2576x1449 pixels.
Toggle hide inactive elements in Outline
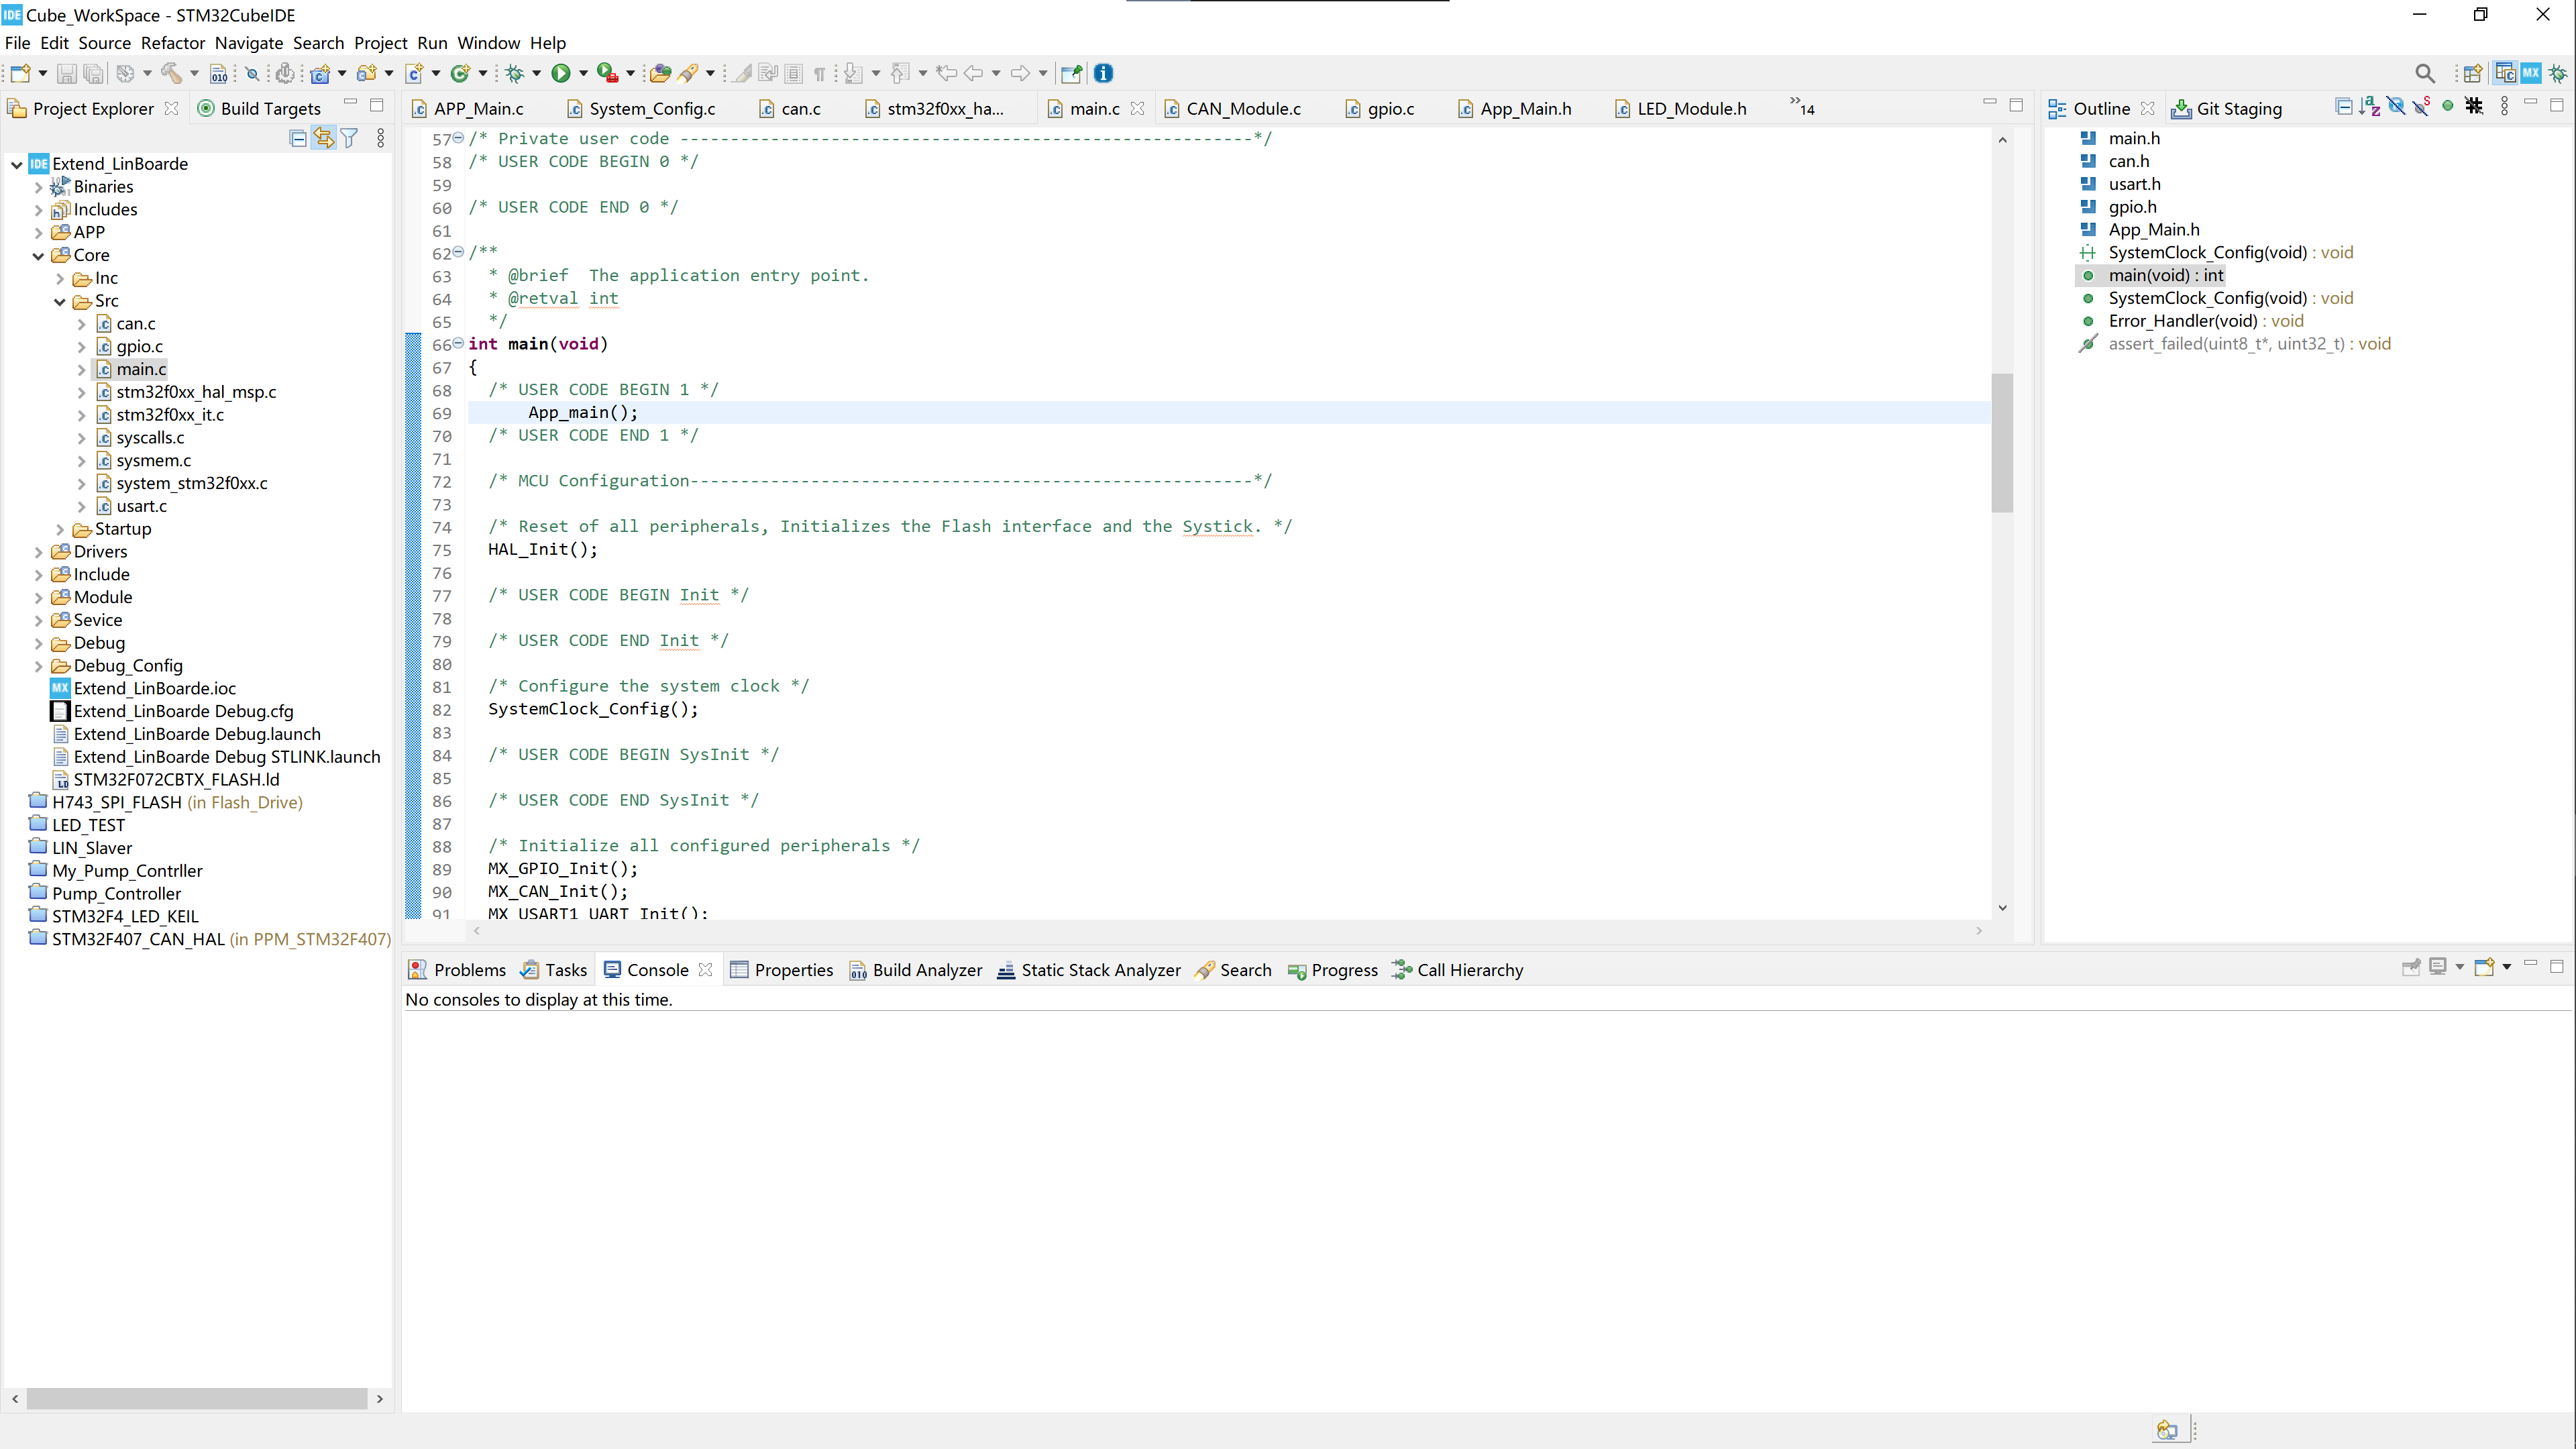coord(2474,106)
